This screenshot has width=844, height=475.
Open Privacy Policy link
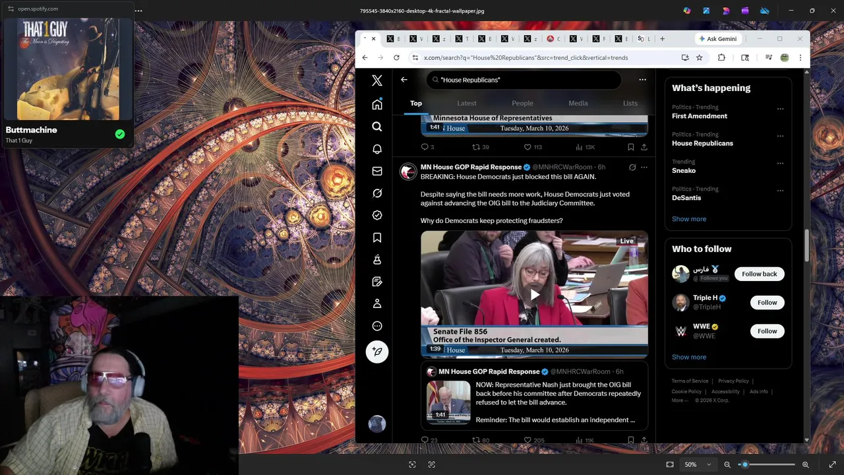pyautogui.click(x=733, y=381)
